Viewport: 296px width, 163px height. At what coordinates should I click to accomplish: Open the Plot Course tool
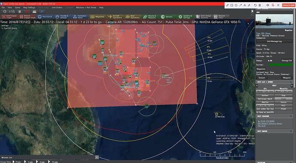point(45,17)
